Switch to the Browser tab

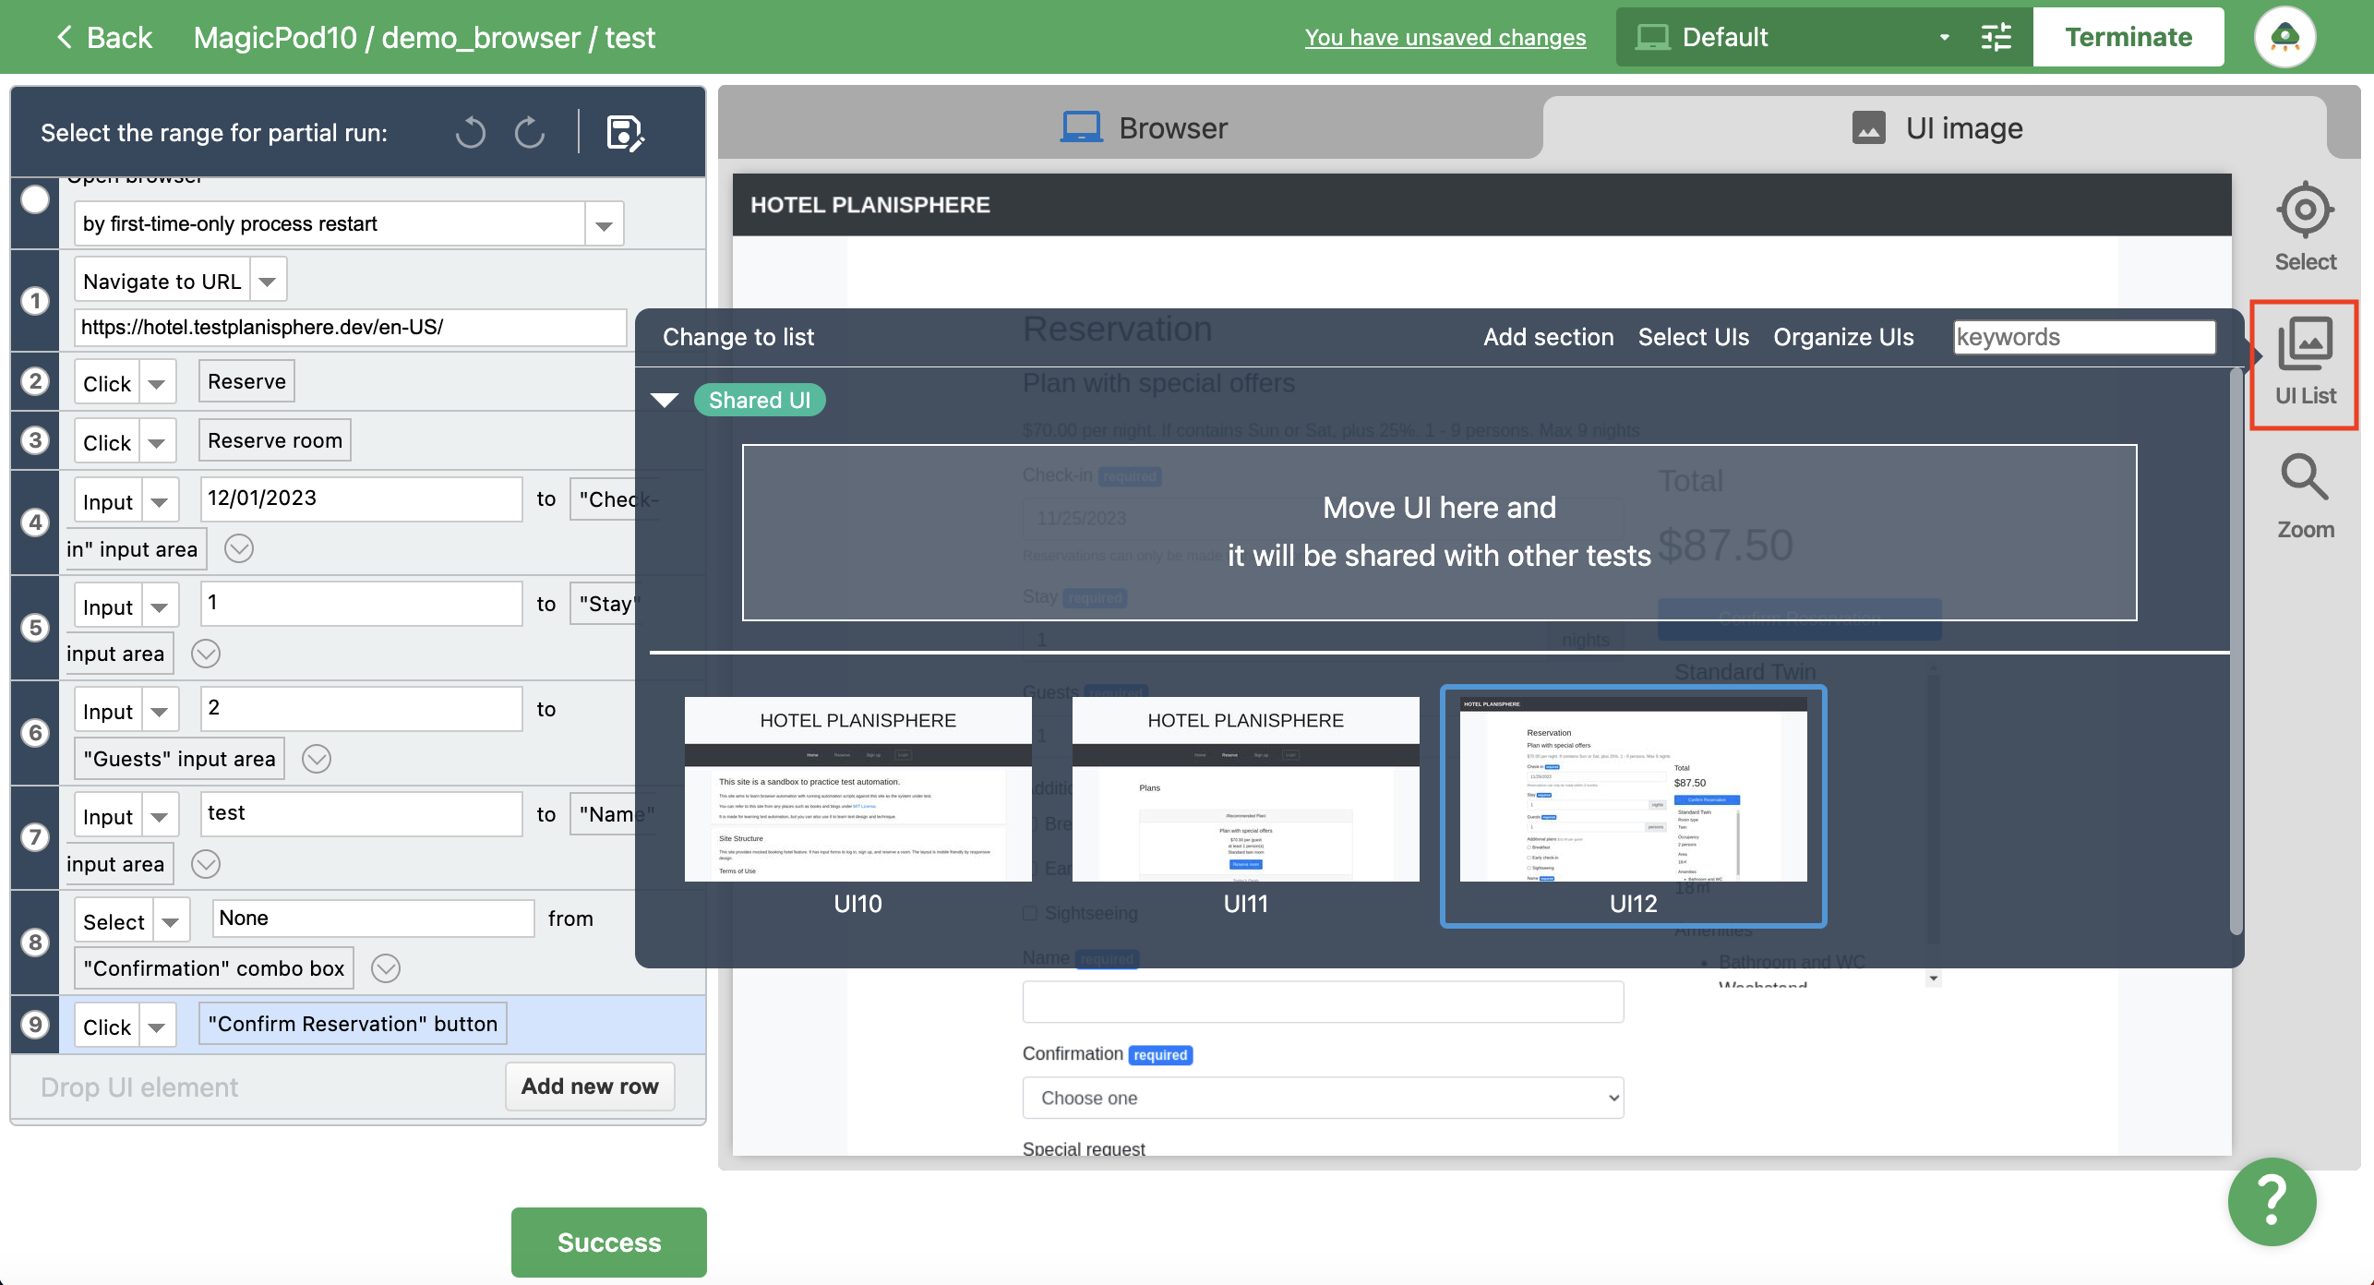pos(1144,127)
